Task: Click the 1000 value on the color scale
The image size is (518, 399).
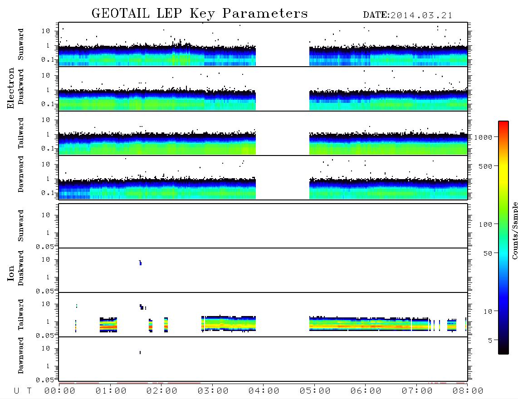Action: [484, 137]
